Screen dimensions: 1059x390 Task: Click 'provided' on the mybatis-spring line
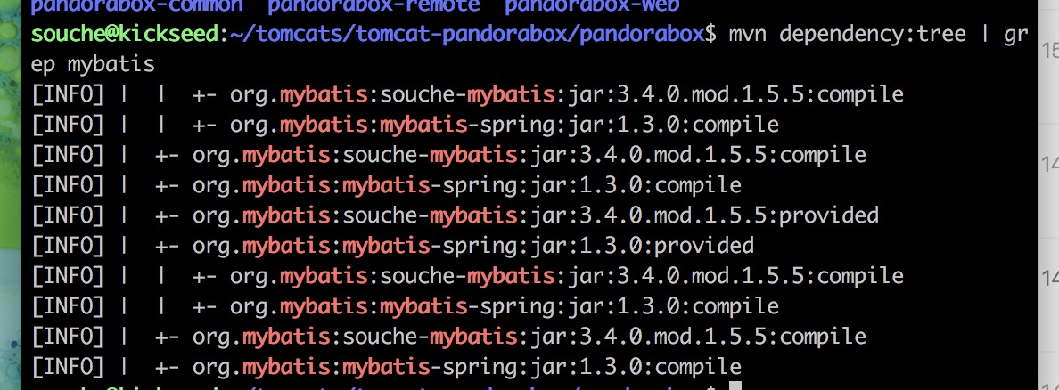click(704, 245)
